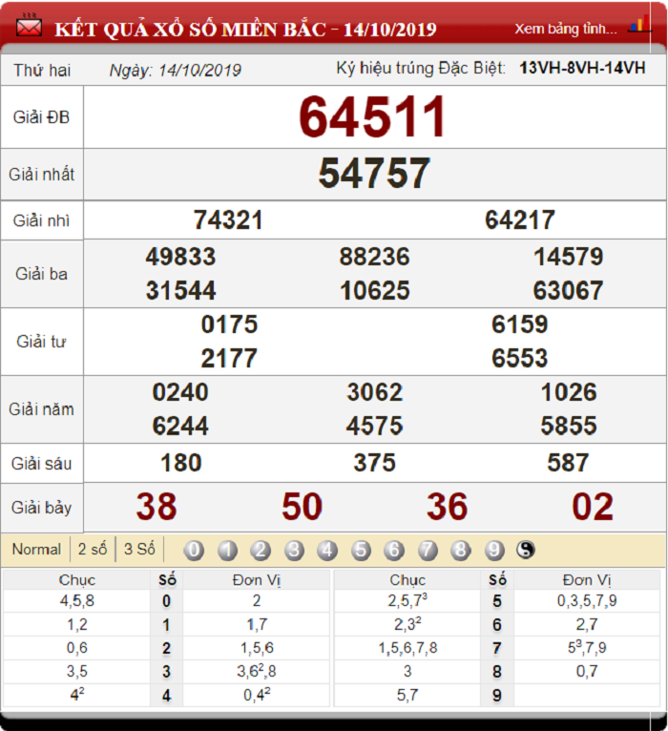The width and height of the screenshot is (668, 731).
Task: Switch to 2 số display tab
Action: click(93, 549)
